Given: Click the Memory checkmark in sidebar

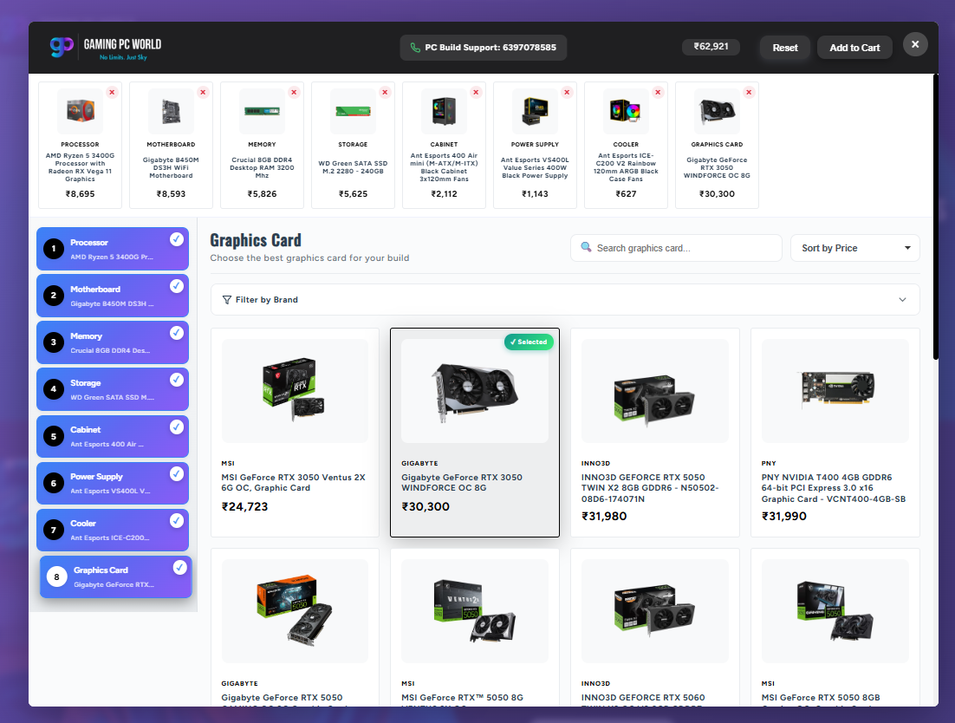Looking at the screenshot, I should (x=177, y=333).
